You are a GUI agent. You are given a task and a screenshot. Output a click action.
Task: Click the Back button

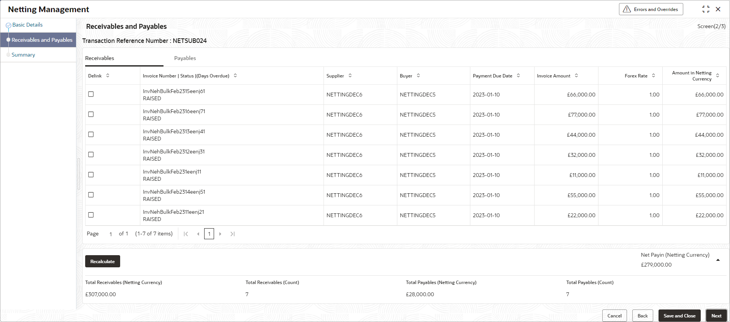pyautogui.click(x=643, y=316)
